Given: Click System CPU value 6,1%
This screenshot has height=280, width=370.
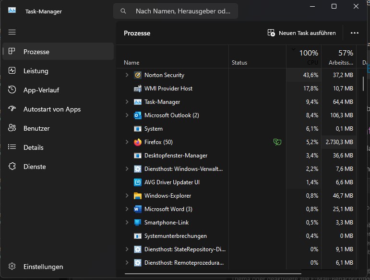Looking at the screenshot, I should (312, 129).
